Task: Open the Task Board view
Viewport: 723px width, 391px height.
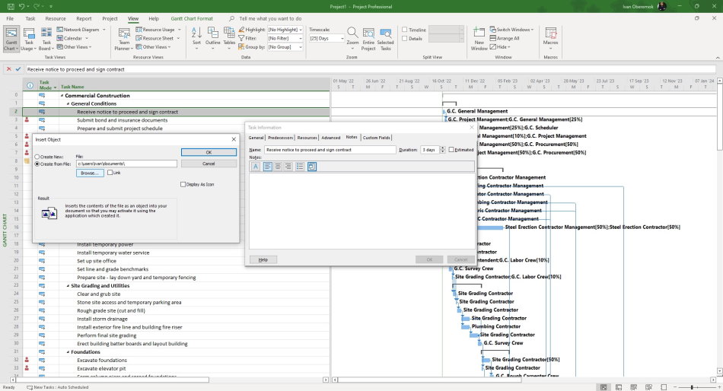Action: point(46,39)
